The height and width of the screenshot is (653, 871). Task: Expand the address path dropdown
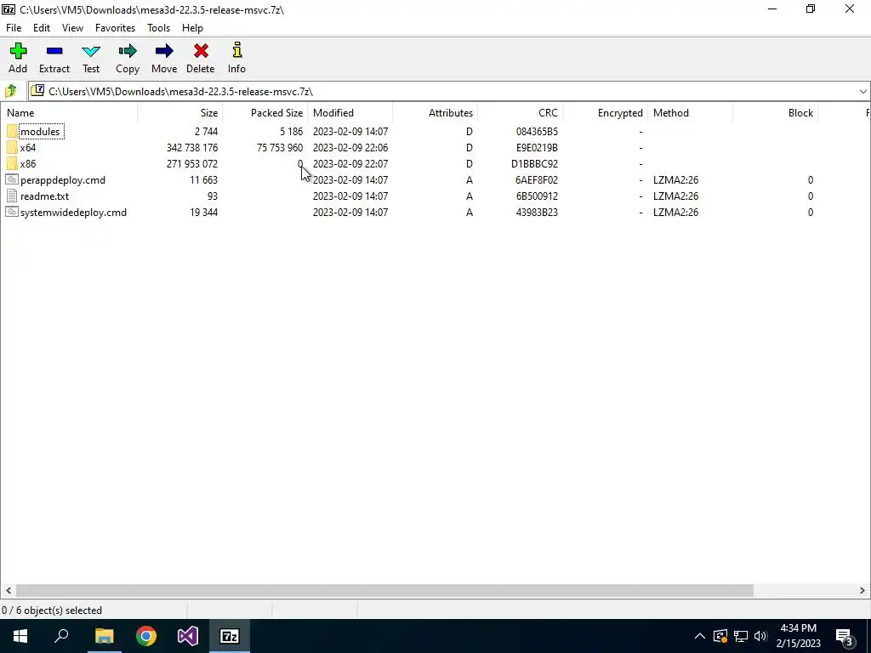point(862,92)
